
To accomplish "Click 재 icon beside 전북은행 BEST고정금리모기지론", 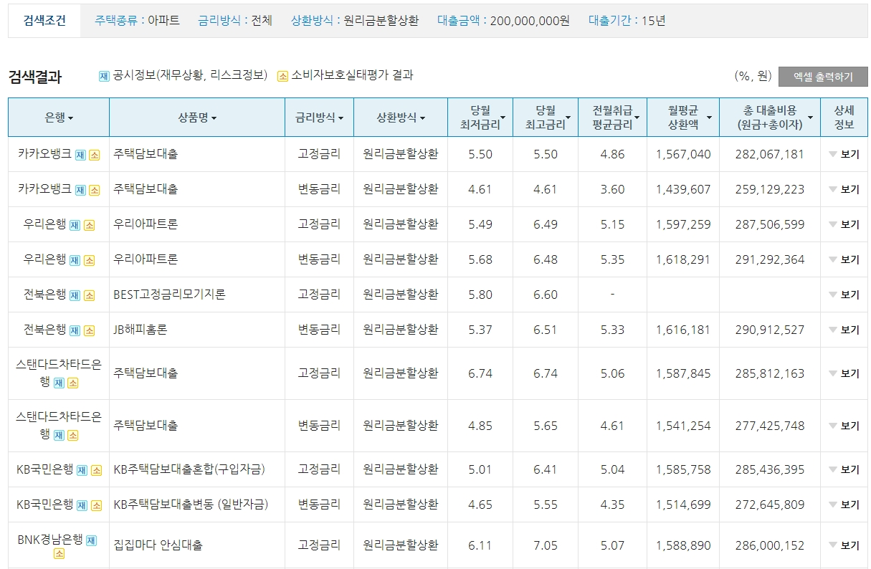I will point(75,295).
